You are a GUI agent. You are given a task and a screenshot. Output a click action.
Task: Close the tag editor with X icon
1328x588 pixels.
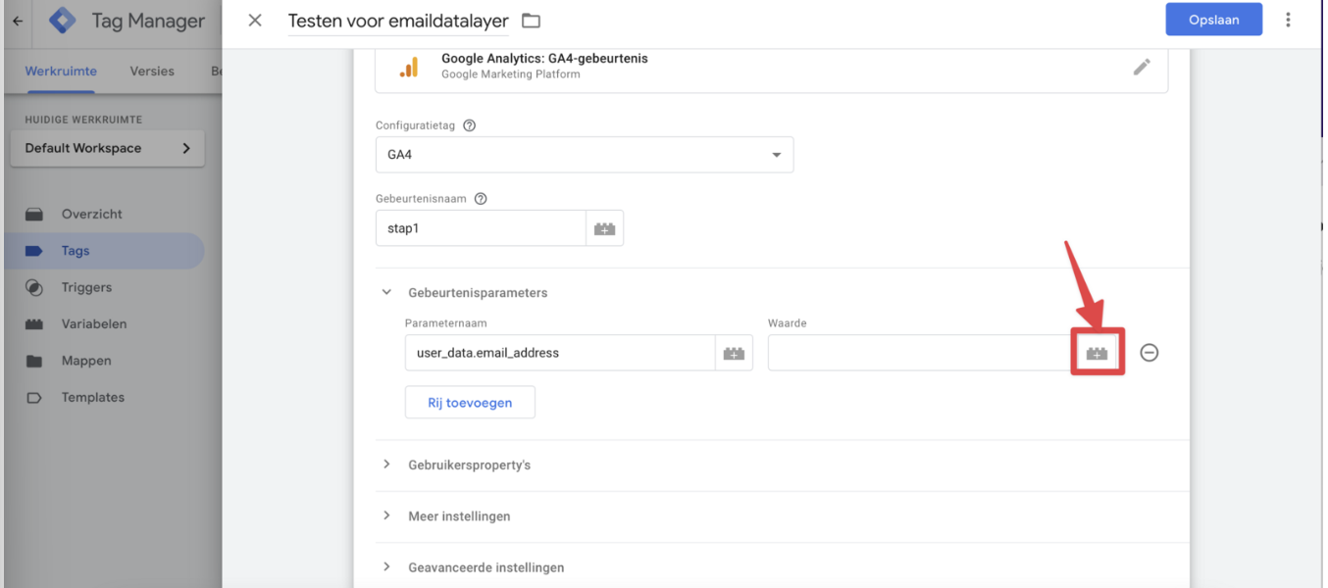pyautogui.click(x=255, y=20)
